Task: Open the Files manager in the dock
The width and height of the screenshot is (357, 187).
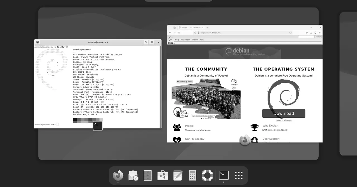Action: coord(148,175)
